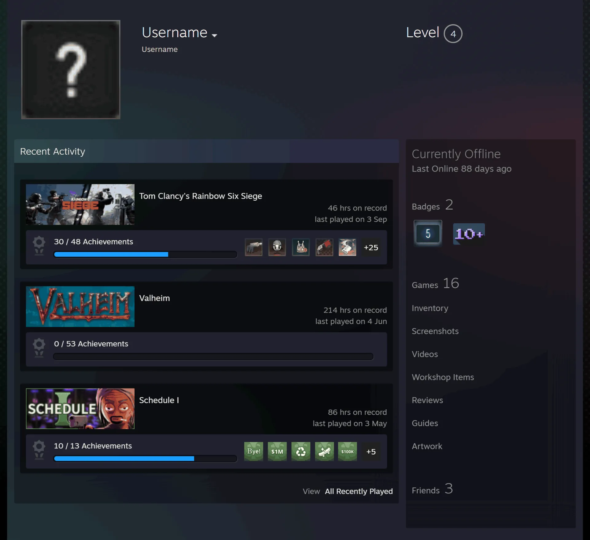Open the Badges 2 section
The width and height of the screenshot is (590, 540).
coord(432,205)
